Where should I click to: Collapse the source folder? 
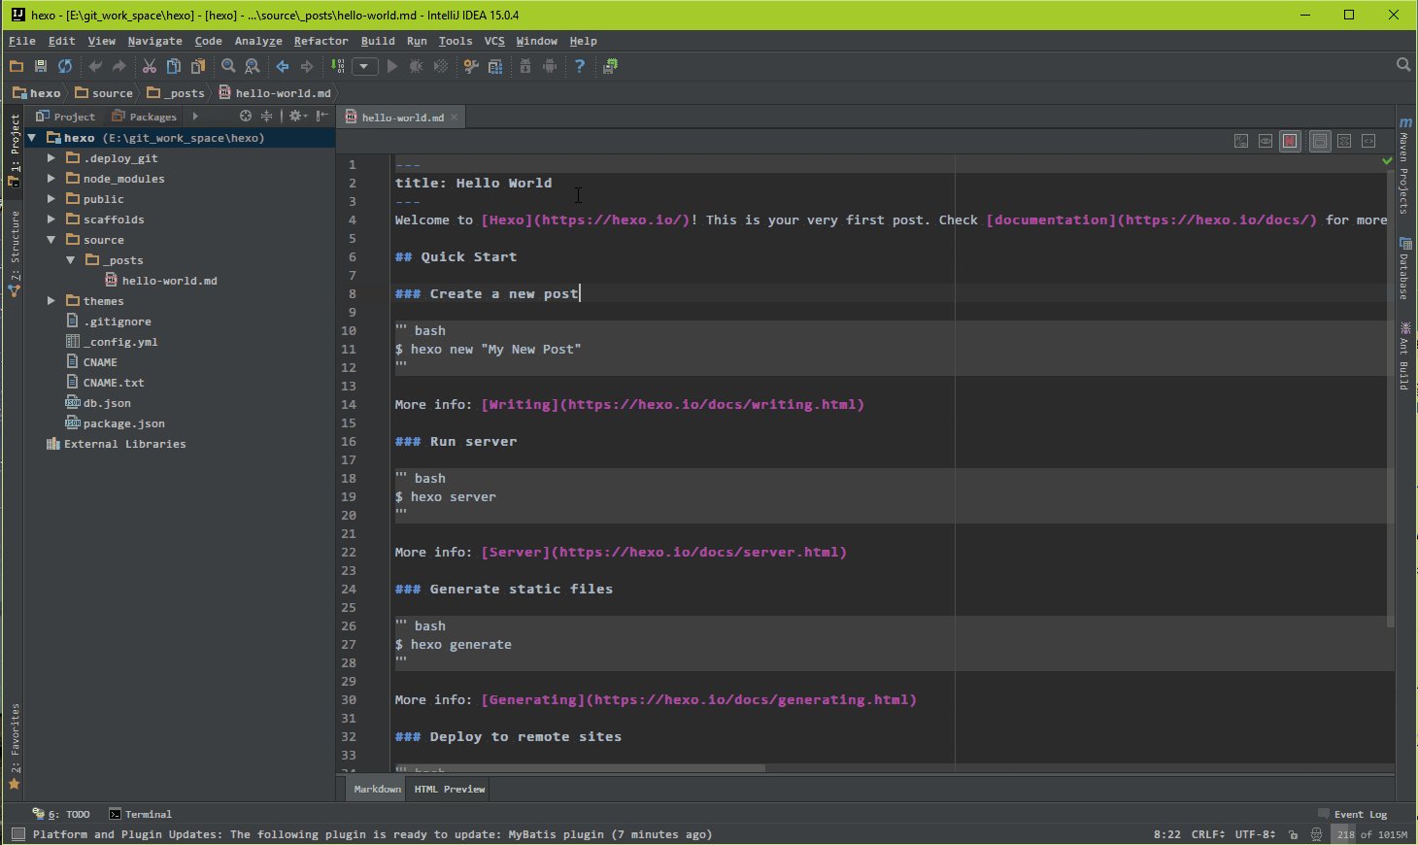click(51, 239)
